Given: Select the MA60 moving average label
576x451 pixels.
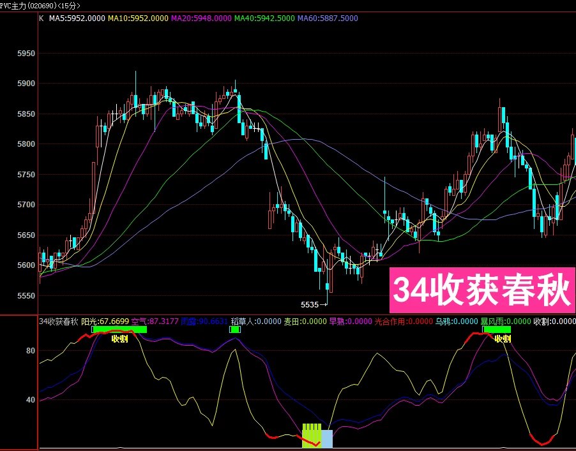Looking at the screenshot, I should point(328,18).
